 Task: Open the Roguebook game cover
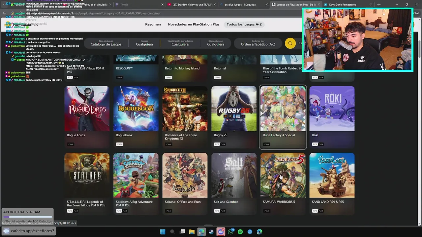pyautogui.click(x=136, y=109)
